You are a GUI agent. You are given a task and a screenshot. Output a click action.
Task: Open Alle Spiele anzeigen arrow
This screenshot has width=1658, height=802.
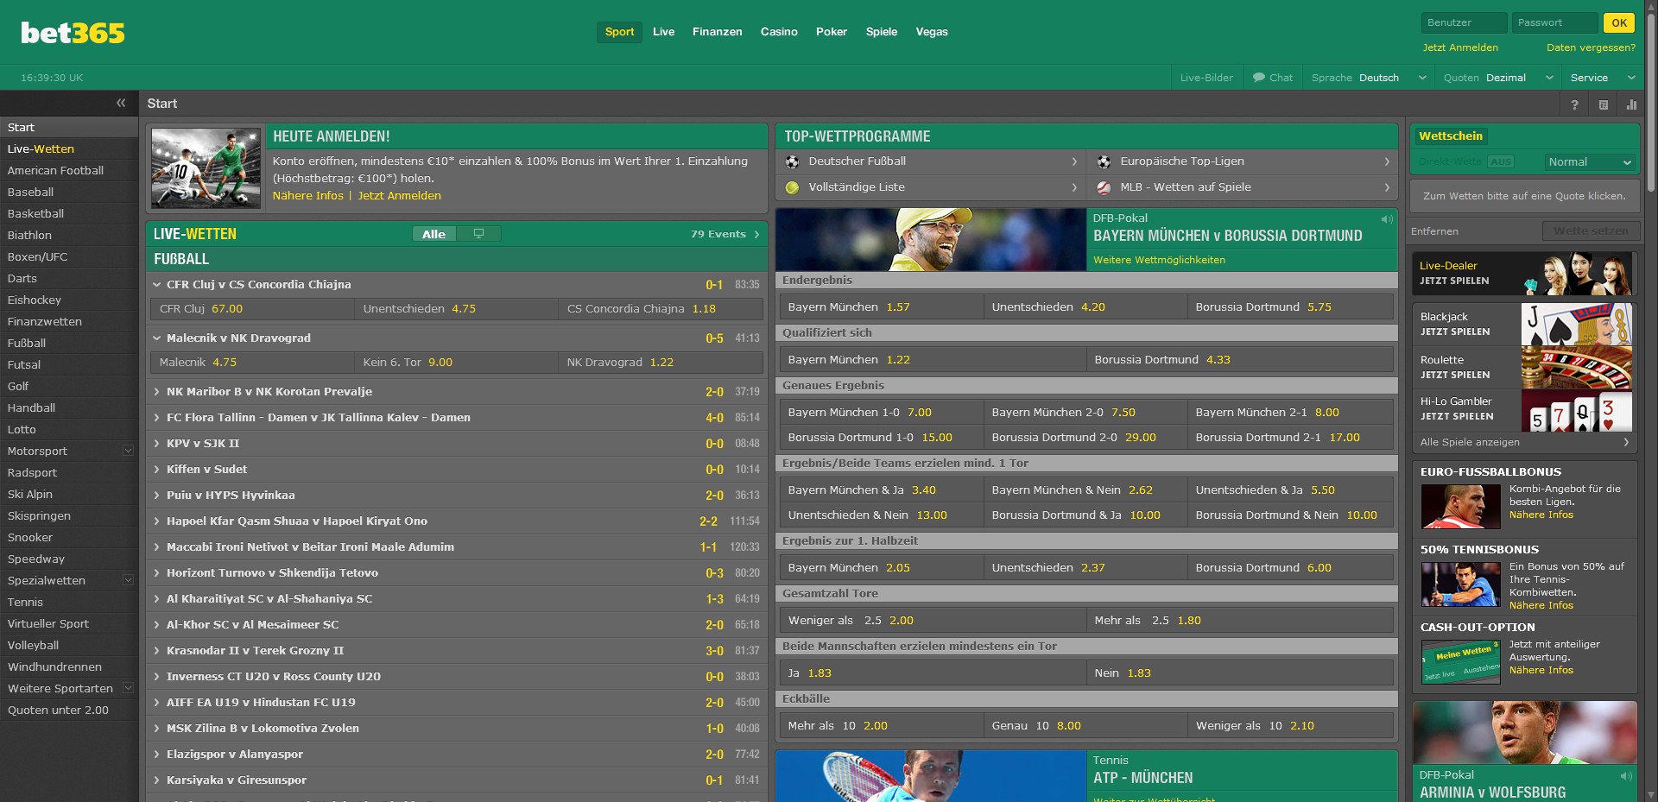coord(1626,442)
